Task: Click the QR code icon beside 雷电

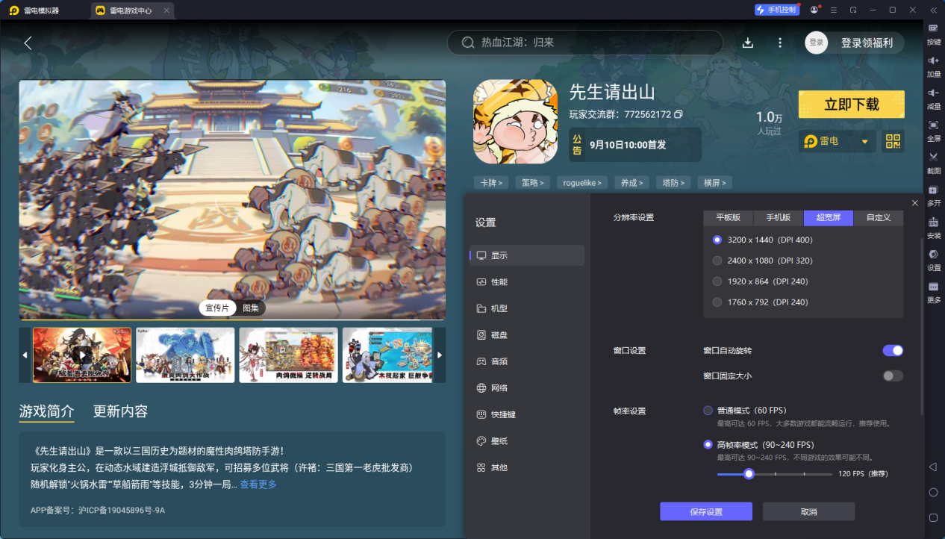Action: click(x=893, y=141)
